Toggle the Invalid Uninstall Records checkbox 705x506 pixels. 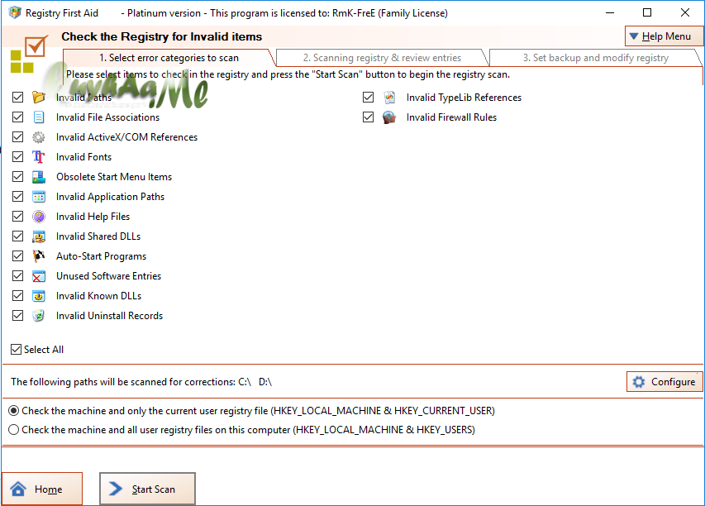click(x=17, y=315)
